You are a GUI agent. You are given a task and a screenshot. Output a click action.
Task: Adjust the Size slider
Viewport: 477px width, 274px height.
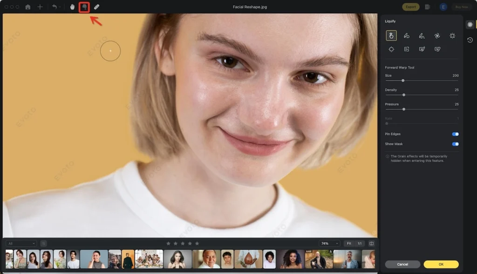[x=422, y=80]
